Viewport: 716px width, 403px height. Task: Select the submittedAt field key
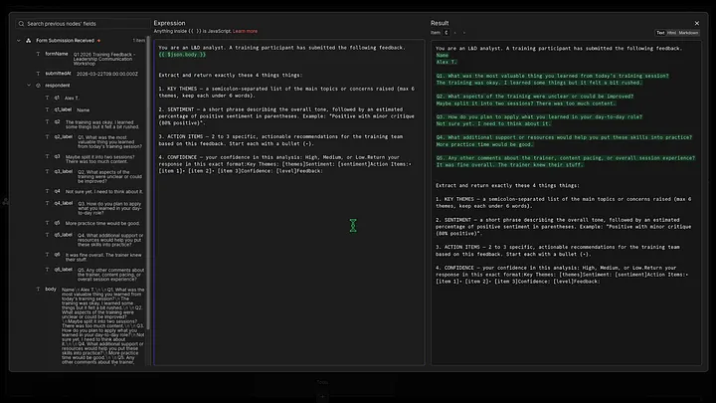coord(58,74)
